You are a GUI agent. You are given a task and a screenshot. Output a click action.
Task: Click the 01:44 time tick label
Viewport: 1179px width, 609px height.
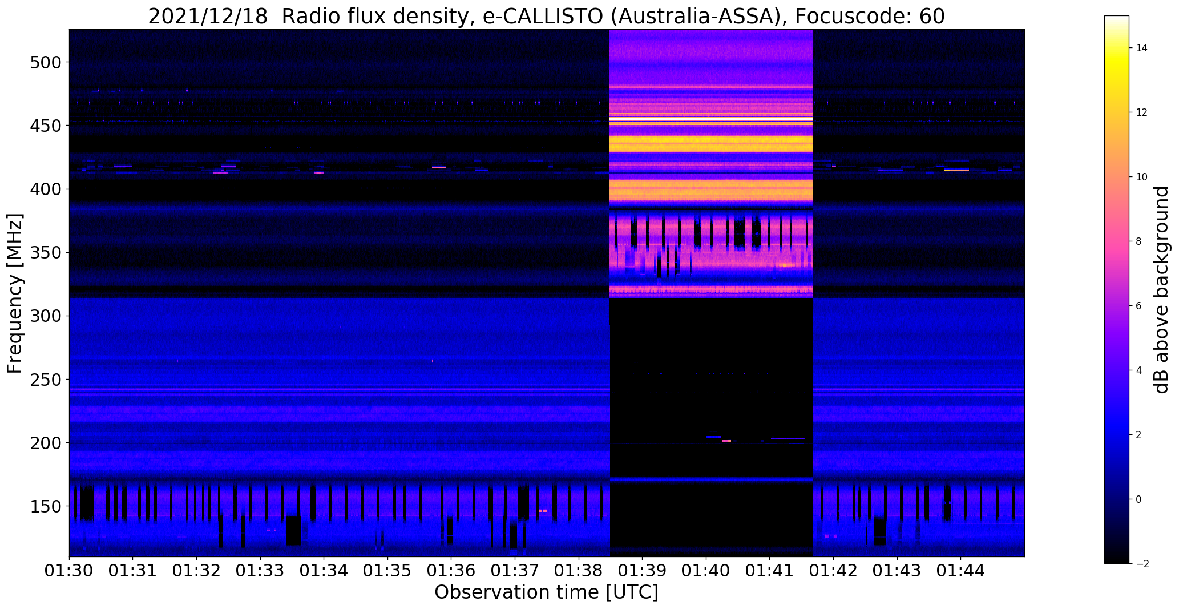961,571
